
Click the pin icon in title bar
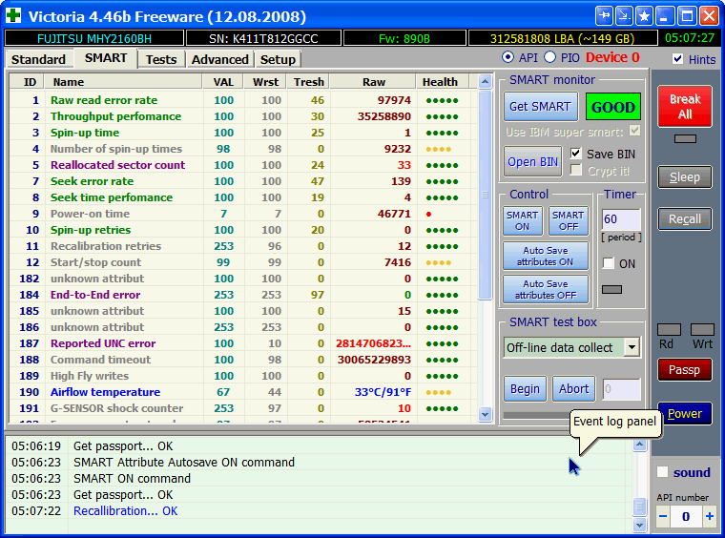click(x=604, y=16)
